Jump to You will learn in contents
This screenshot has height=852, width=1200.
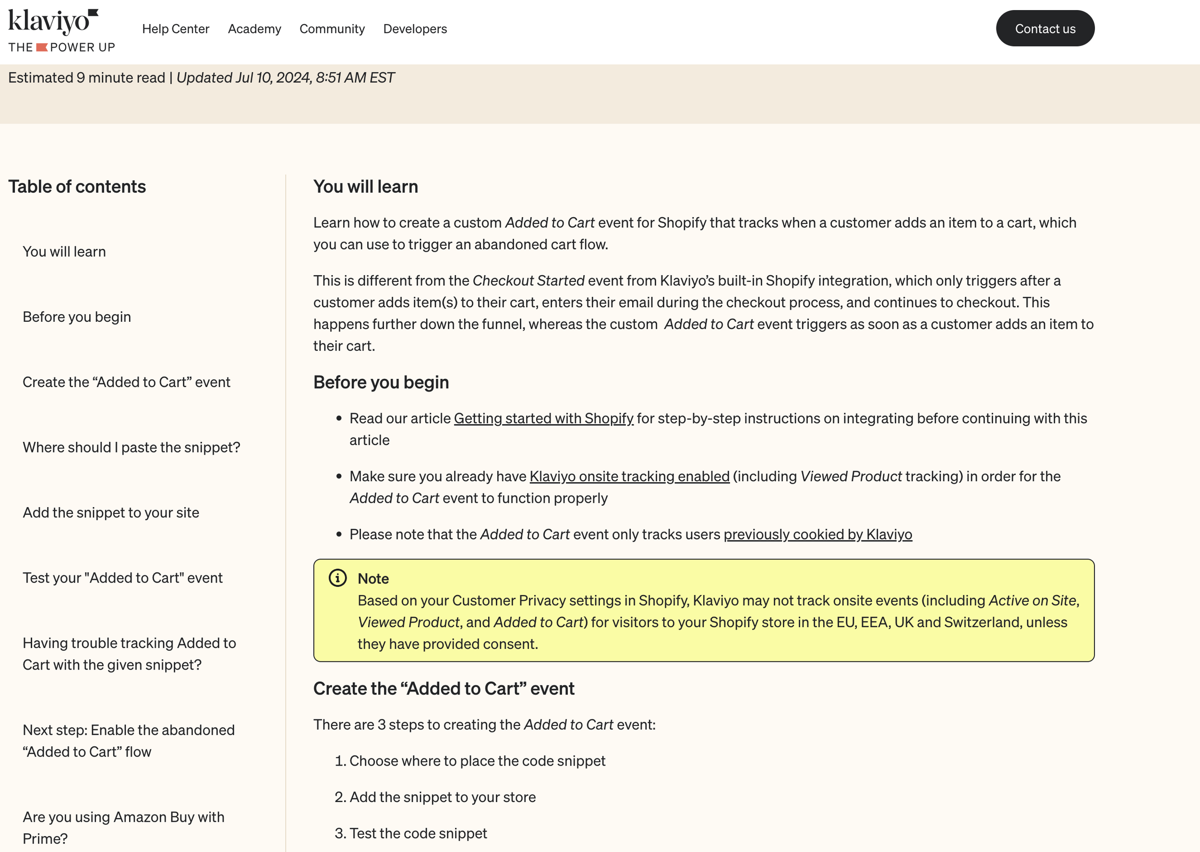click(64, 252)
